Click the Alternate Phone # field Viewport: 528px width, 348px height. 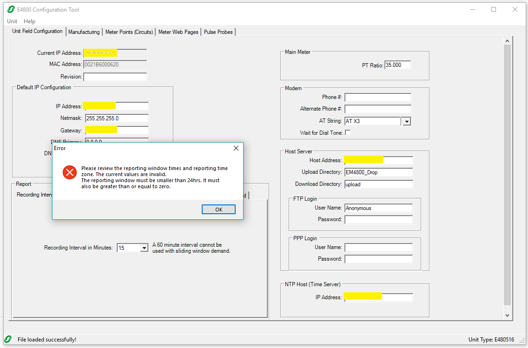click(x=378, y=109)
